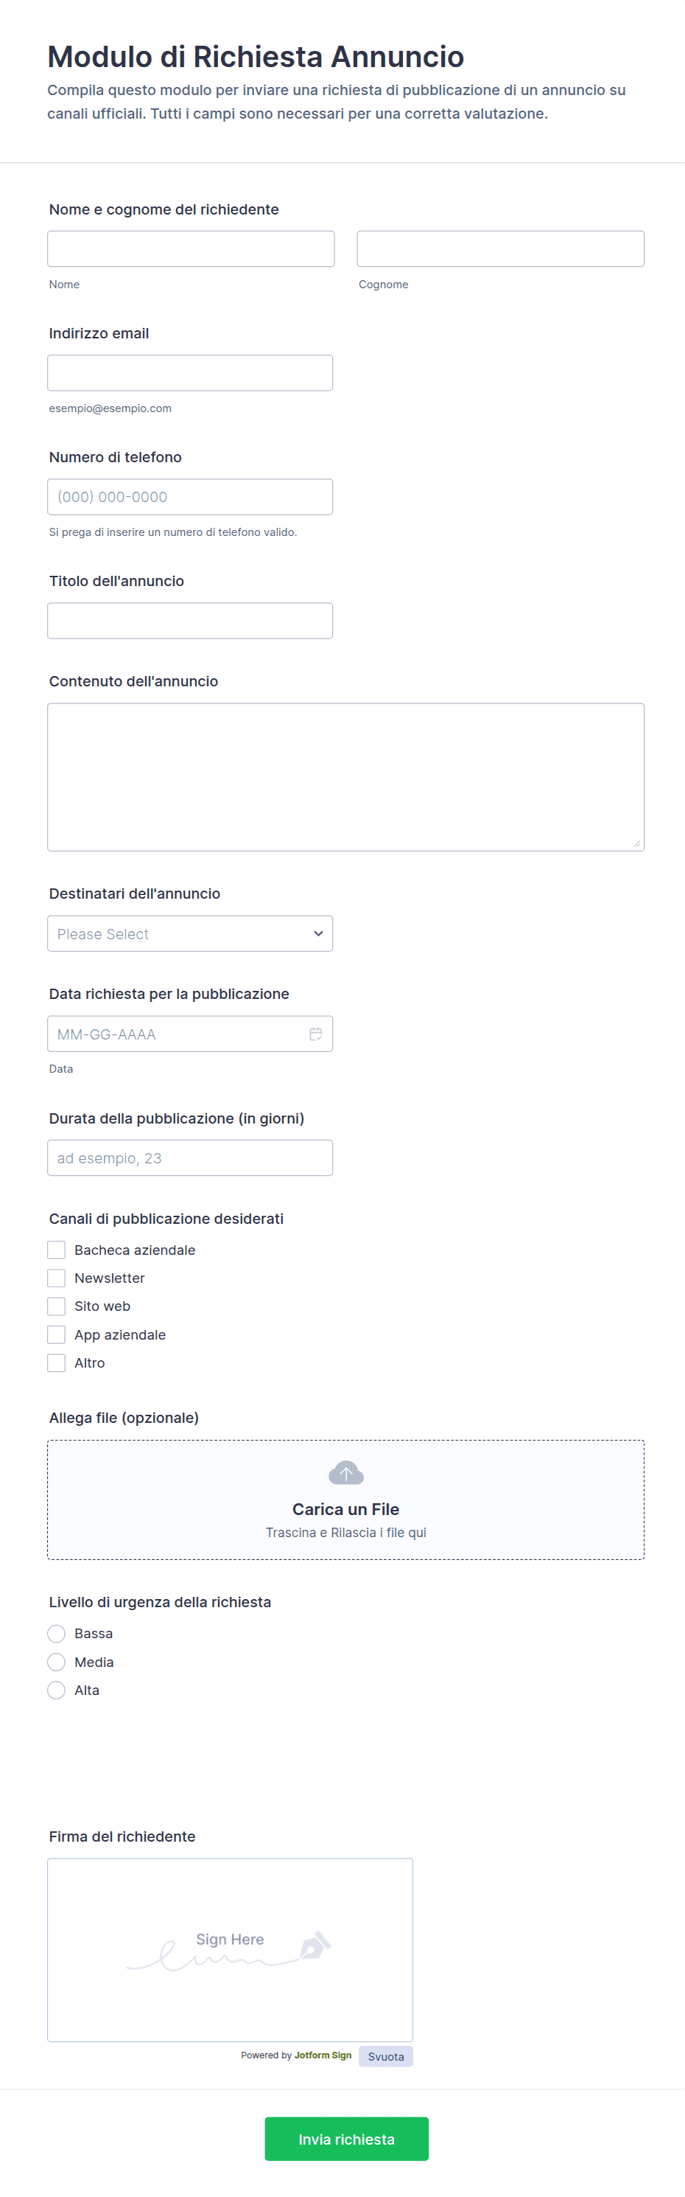Click the Invia richiesta button
Viewport: 685px width, 2197px height.
[x=347, y=2139]
